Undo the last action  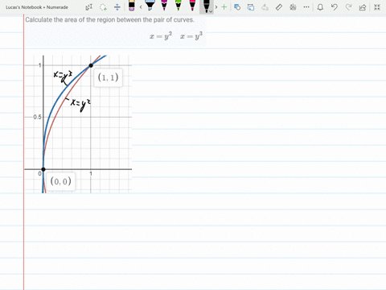point(334,7)
